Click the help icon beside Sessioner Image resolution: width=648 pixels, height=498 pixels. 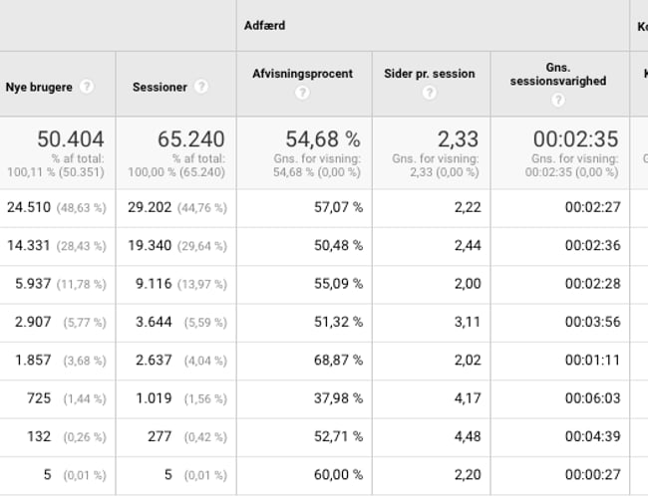click(202, 87)
